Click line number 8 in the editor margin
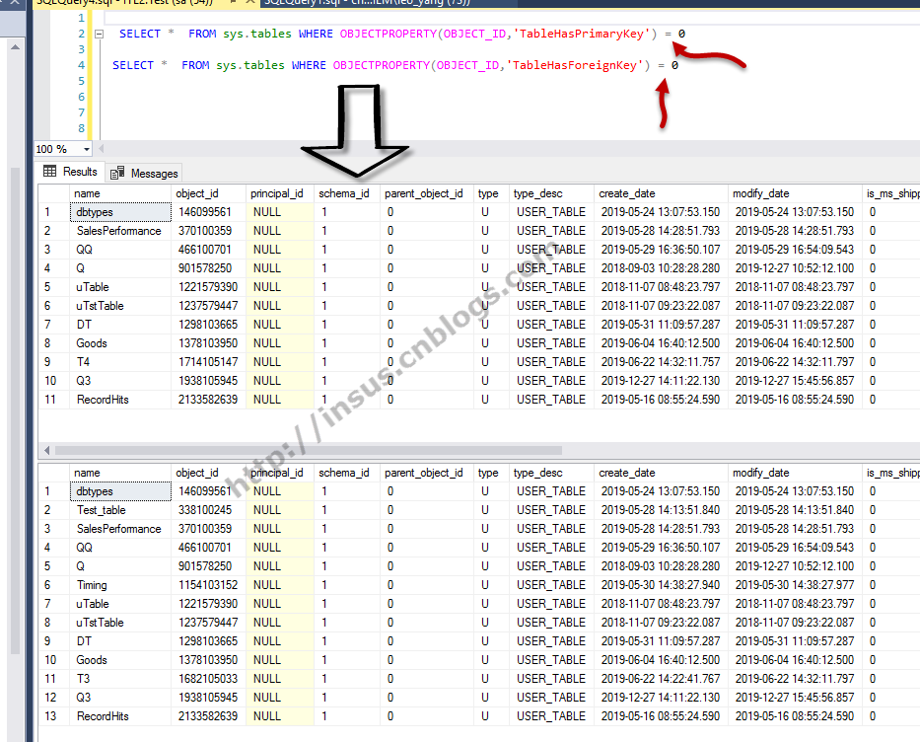The width and height of the screenshot is (920, 742). pos(81,128)
